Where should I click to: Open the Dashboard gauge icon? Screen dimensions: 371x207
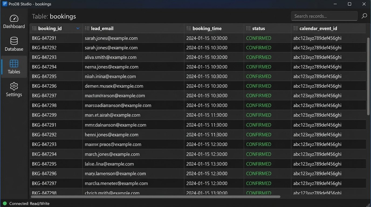coord(14,19)
